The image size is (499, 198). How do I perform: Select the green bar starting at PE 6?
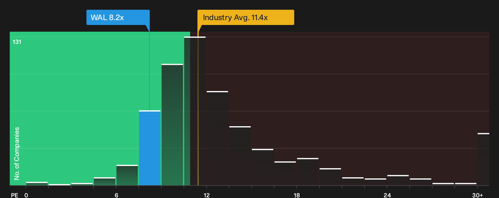pyautogui.click(x=127, y=175)
